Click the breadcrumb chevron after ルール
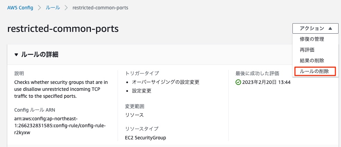Viewport: 341px width, 147px height. [x=66, y=8]
